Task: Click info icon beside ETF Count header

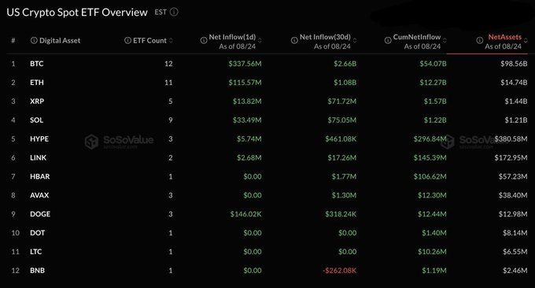Action: pyautogui.click(x=127, y=40)
